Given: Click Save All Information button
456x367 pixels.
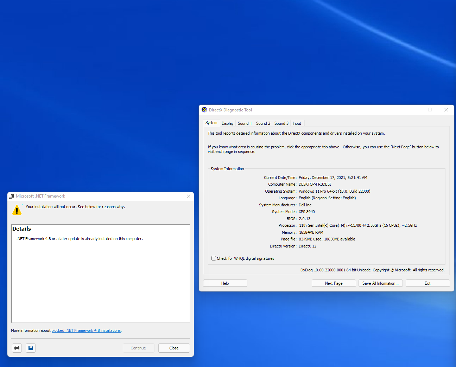Looking at the screenshot, I should (380, 283).
